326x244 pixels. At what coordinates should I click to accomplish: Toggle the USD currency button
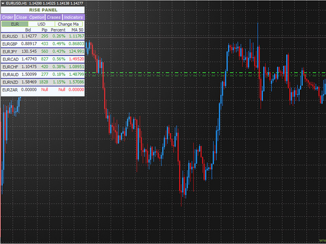[x=41, y=23]
